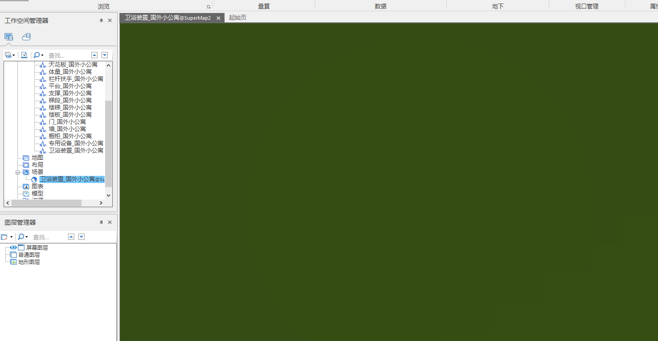
Task: Click the 地图 node icon
Action: tap(26, 158)
